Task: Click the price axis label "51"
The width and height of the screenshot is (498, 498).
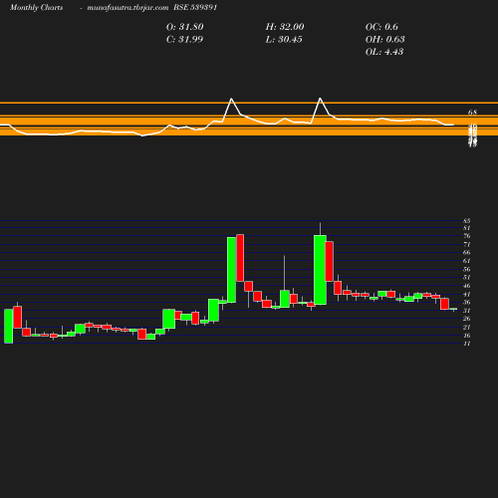Action: [467, 278]
